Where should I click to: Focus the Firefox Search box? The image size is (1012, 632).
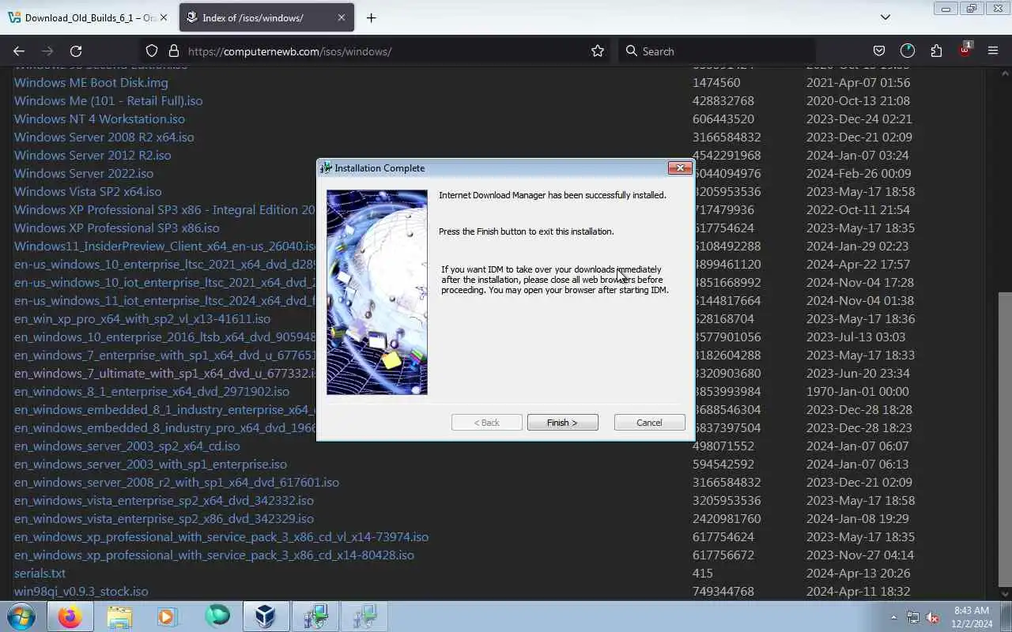click(x=716, y=51)
